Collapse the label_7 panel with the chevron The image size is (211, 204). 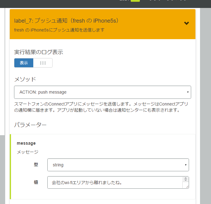point(186,24)
